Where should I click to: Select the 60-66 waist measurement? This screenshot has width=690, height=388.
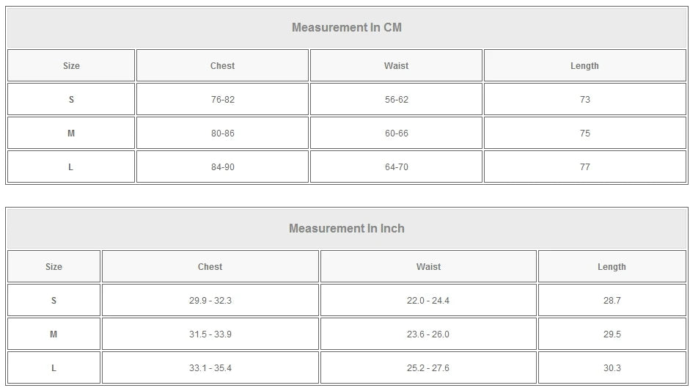coord(396,133)
